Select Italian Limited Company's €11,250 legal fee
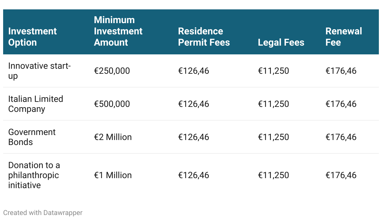The width and height of the screenshot is (382, 220). point(273,104)
